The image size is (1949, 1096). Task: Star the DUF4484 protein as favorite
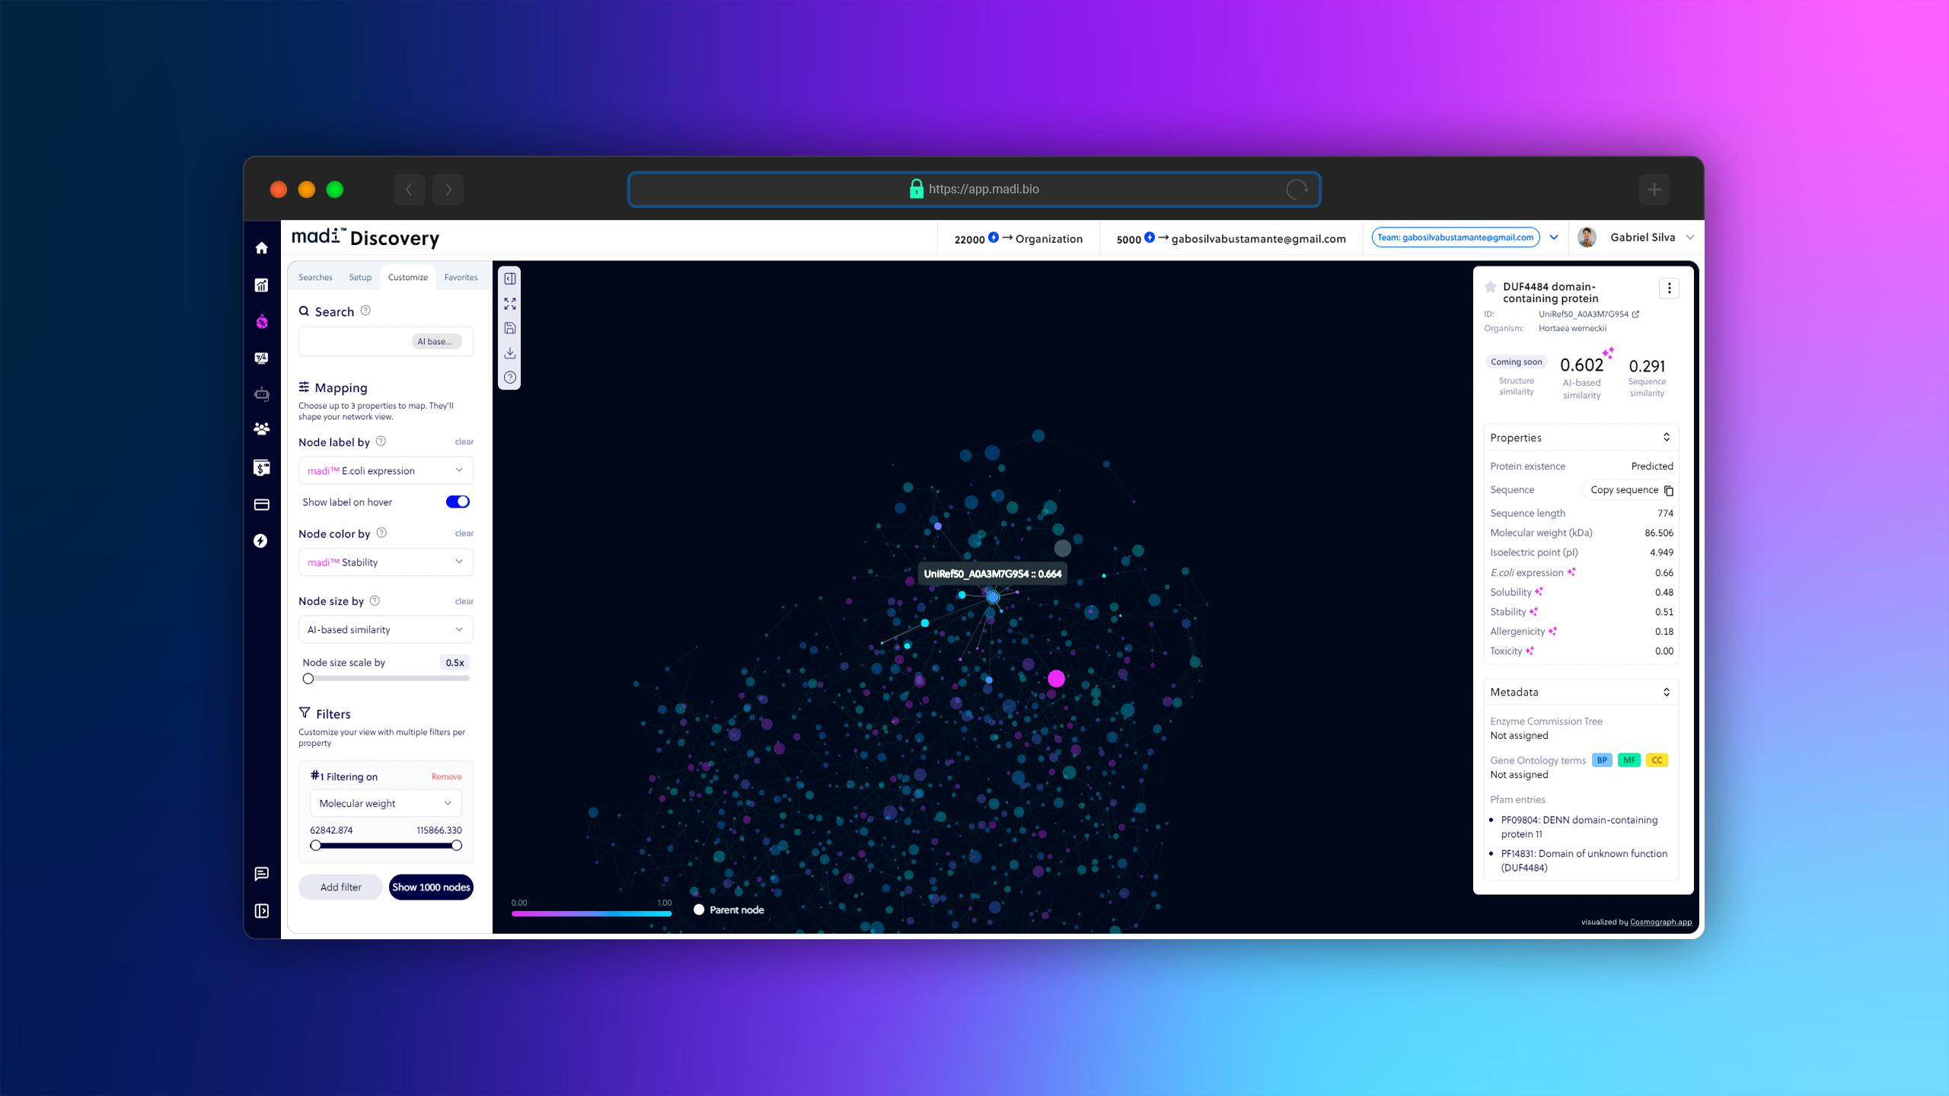pos(1491,287)
